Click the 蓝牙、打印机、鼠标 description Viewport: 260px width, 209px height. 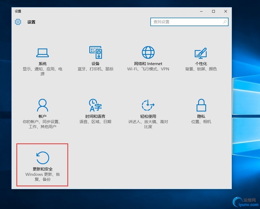[95, 69]
